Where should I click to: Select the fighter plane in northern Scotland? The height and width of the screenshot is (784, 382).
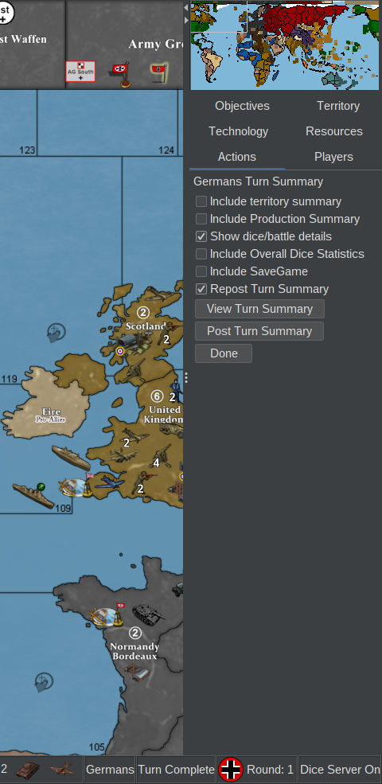(x=158, y=294)
